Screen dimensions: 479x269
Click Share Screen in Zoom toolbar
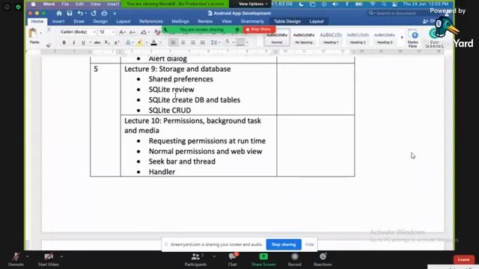point(263,260)
